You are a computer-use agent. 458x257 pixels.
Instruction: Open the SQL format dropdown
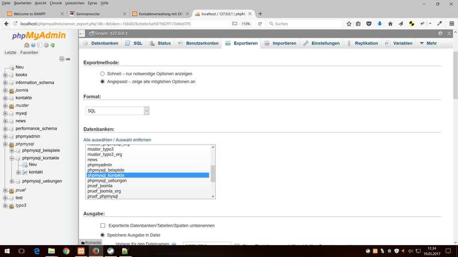[x=117, y=111]
